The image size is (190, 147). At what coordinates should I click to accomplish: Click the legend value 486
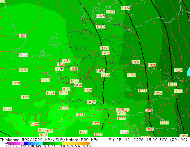point(16,146)
